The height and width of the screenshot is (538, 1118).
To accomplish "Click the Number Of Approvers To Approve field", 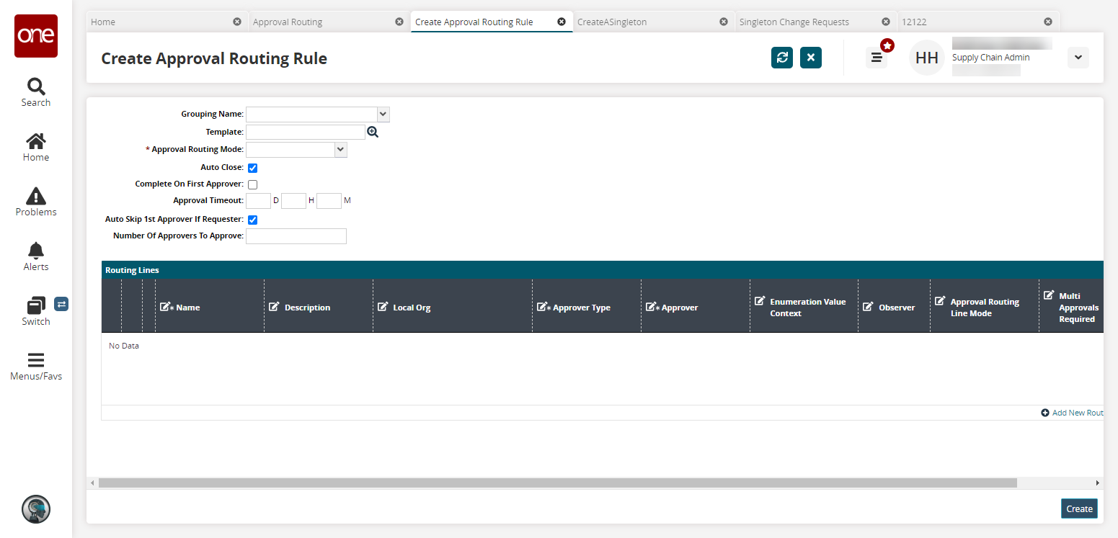I will tap(296, 236).
